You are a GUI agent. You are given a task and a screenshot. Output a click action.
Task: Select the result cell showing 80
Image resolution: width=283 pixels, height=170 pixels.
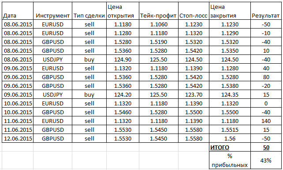click(x=266, y=77)
